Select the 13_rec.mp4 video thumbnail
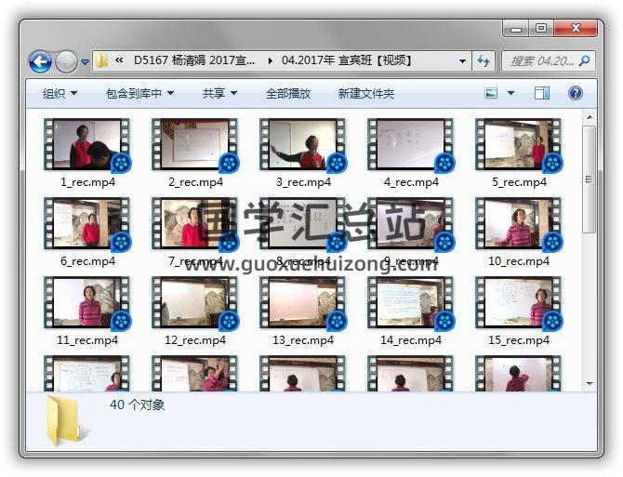Image resolution: width=623 pixels, height=477 pixels. click(303, 302)
